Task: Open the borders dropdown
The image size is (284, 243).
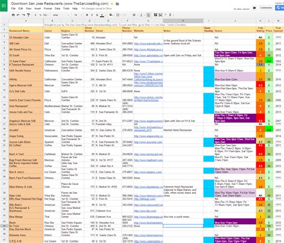Action: coord(119,15)
